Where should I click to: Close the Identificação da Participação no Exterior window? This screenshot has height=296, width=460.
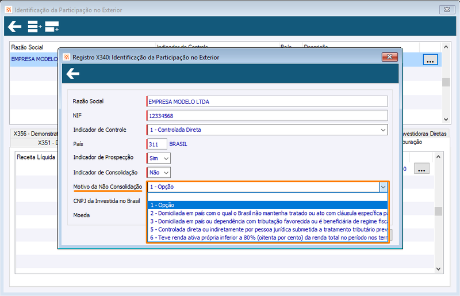tap(447, 9)
